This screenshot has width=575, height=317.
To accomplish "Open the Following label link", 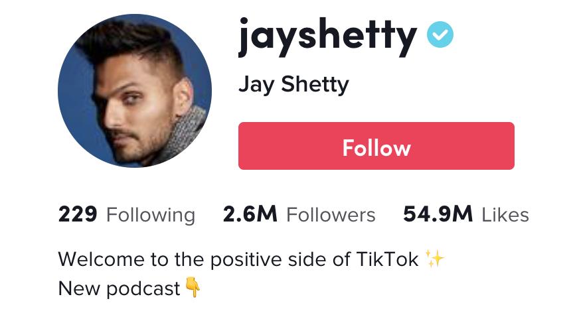I will click(151, 215).
